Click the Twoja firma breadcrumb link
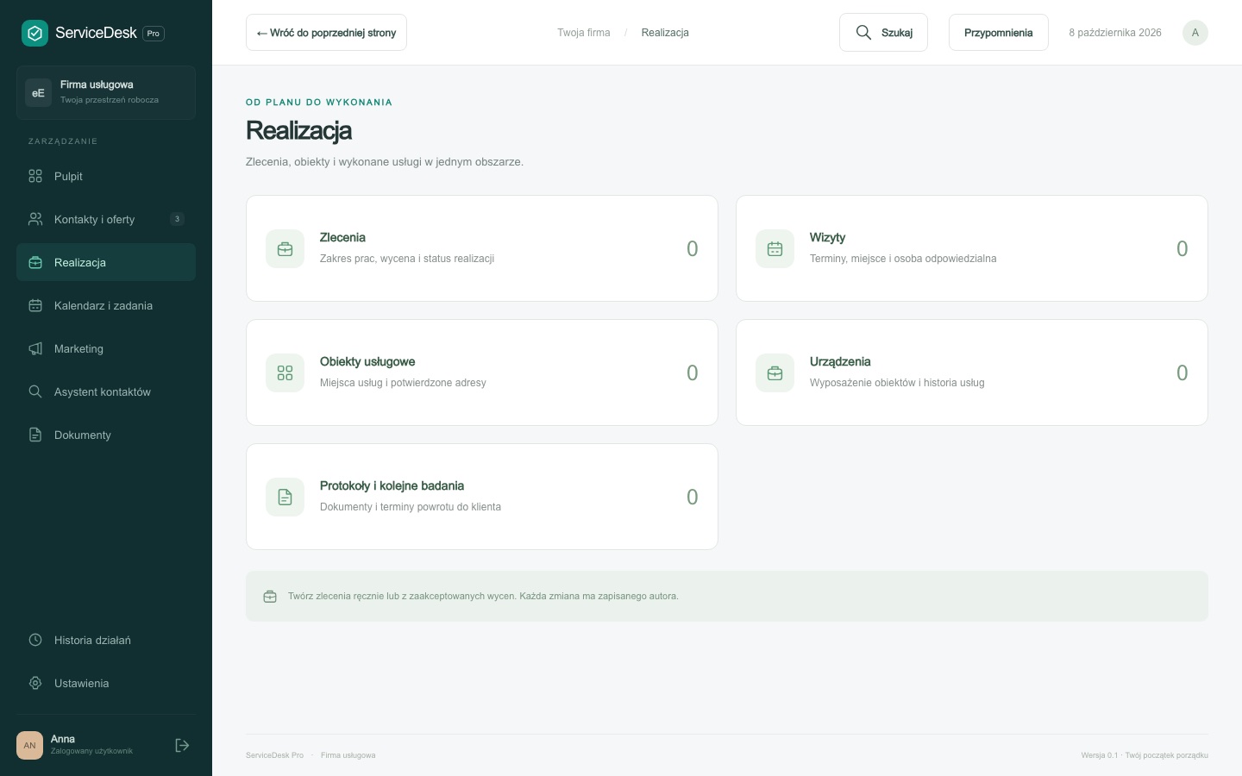The image size is (1242, 776). 583,33
